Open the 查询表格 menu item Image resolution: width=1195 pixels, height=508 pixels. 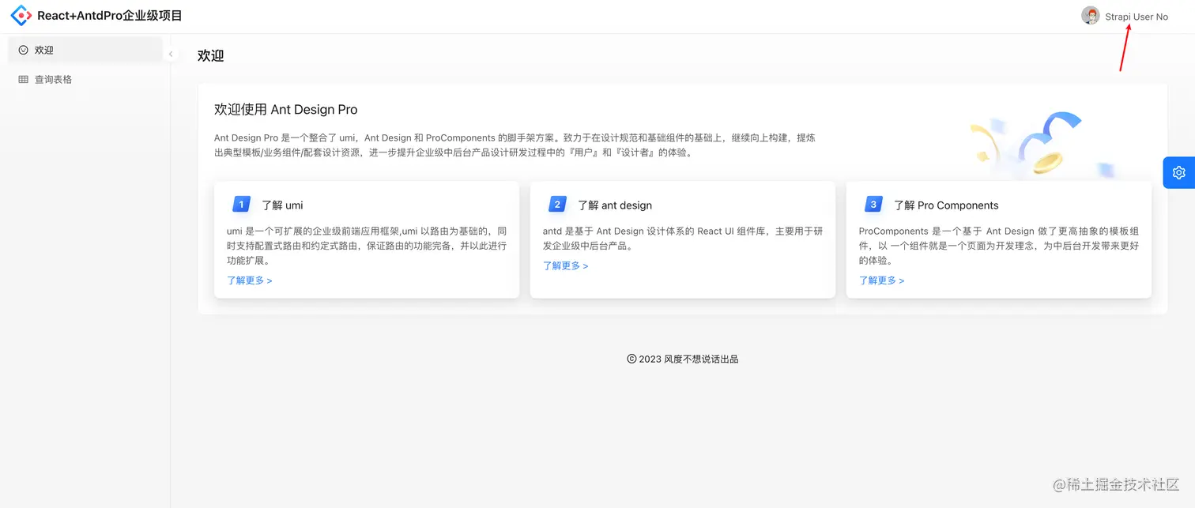[85, 80]
